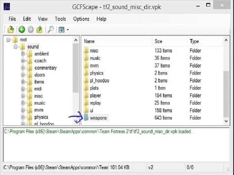The width and height of the screenshot is (234, 175).
Task: Select items in the folder tree
Action: 39,82
